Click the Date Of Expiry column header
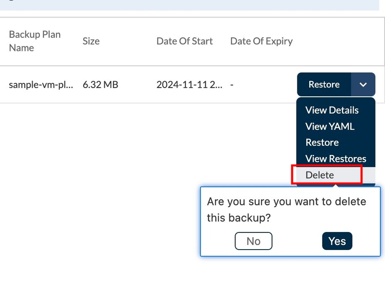The height and width of the screenshot is (289, 385). [261, 41]
